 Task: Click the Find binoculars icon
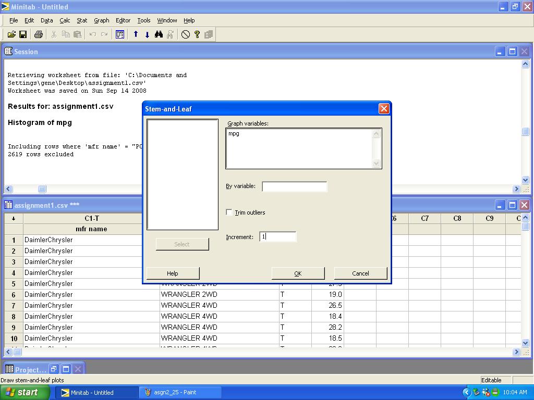(159, 34)
